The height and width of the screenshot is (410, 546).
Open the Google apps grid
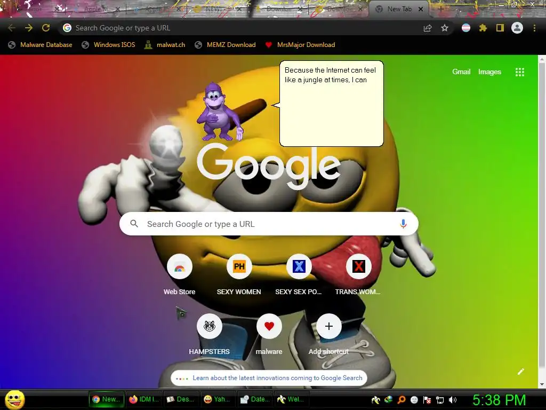tap(519, 72)
